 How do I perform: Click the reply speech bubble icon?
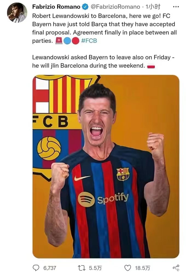(36, 268)
